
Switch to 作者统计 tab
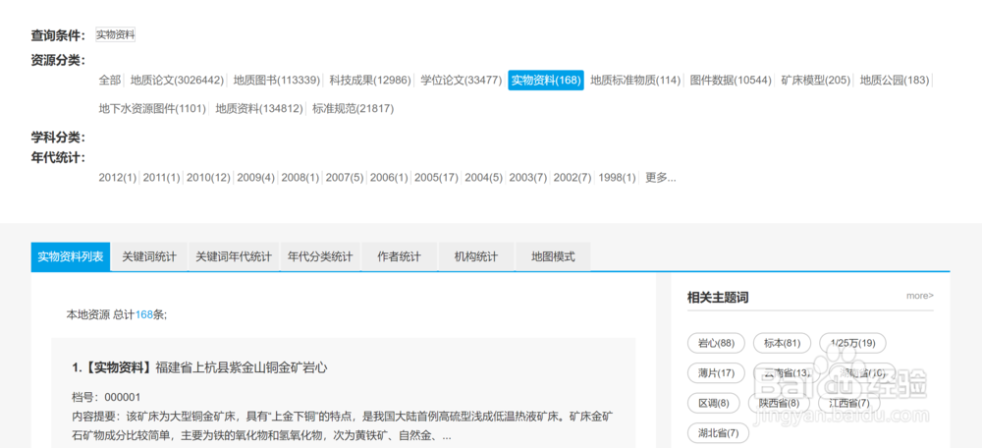[x=399, y=256]
